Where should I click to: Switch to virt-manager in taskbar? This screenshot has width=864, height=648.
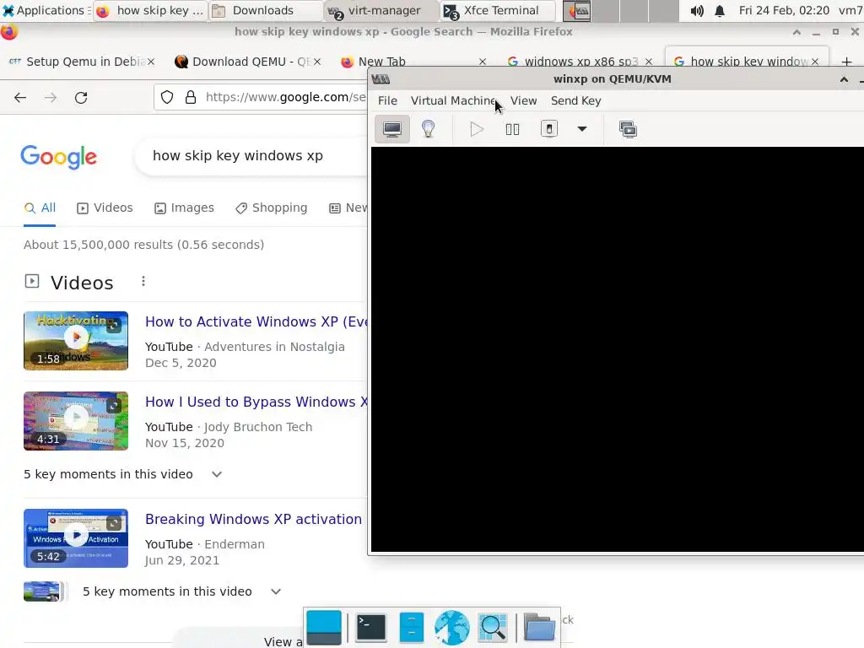pos(381,10)
